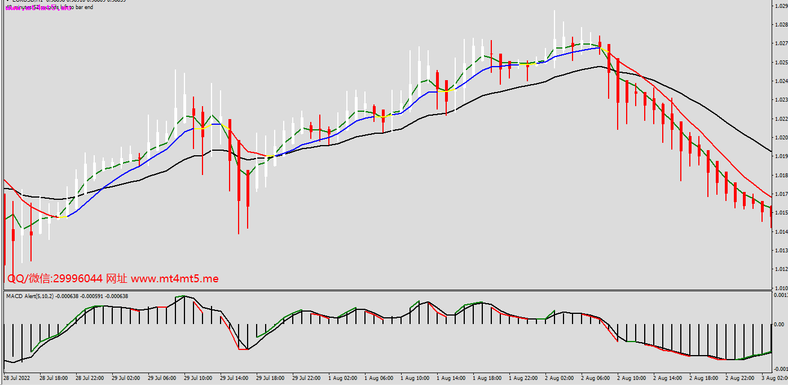Image resolution: width=788 pixels, height=385 pixels.
Task: Select the 2 Aug 02:00 time label
Action: pos(559,378)
